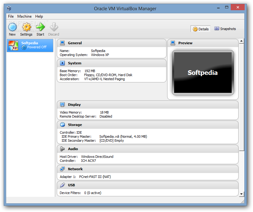Click the Powered Off status icon
Image resolution: width=253 pixels, height=212 pixels.
pos(24,47)
